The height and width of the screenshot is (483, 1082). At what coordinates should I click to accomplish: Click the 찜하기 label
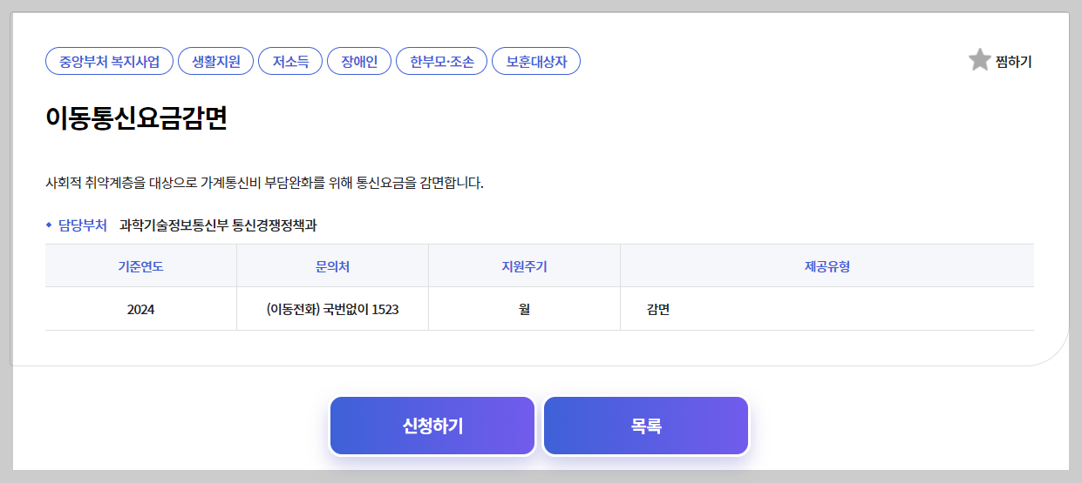click(x=1013, y=62)
